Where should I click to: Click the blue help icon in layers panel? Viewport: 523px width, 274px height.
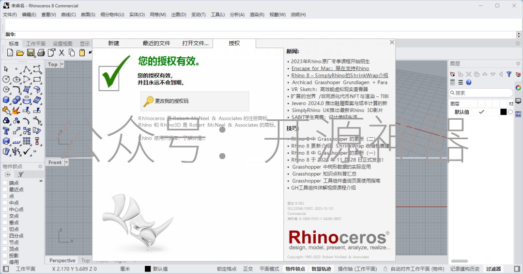click(x=469, y=82)
